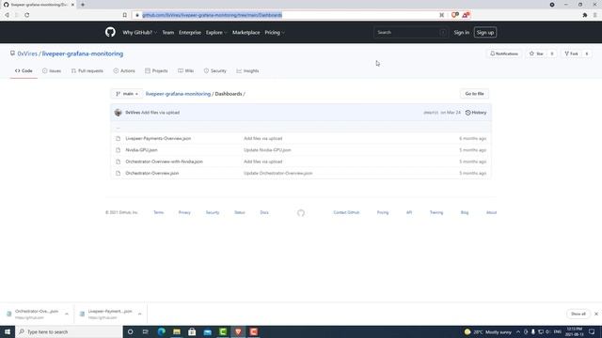Screen dimensions: 602x338
Task: Click Notifications button
Action: pyautogui.click(x=504, y=54)
